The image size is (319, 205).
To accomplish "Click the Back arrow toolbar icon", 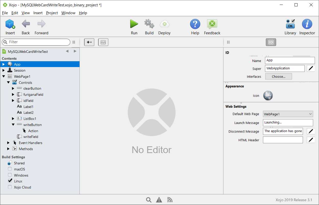I will pos(26,24).
